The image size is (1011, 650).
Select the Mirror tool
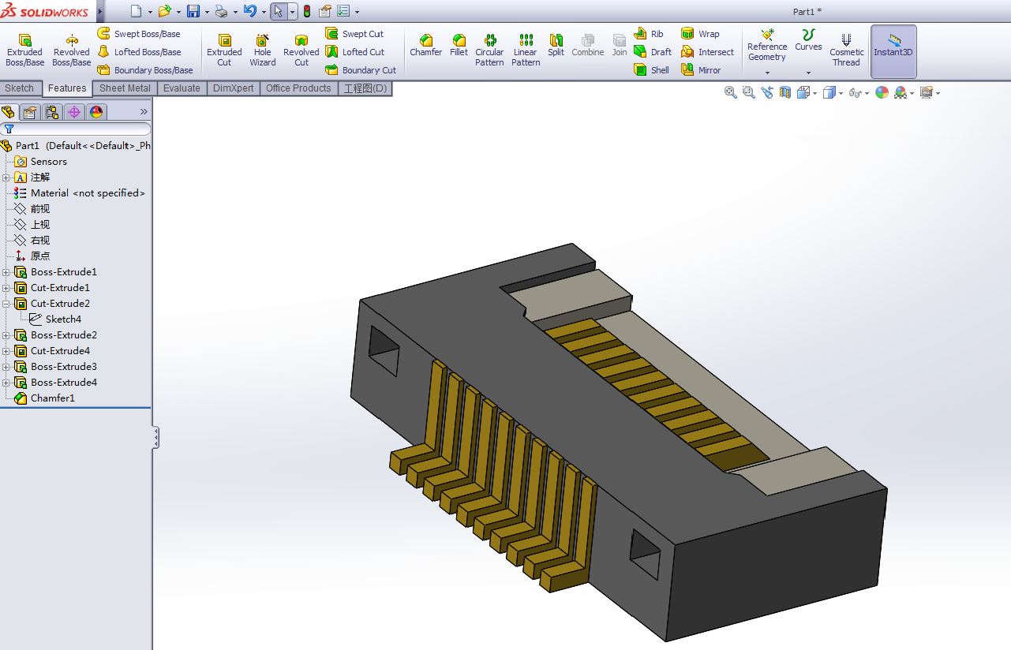[701, 70]
